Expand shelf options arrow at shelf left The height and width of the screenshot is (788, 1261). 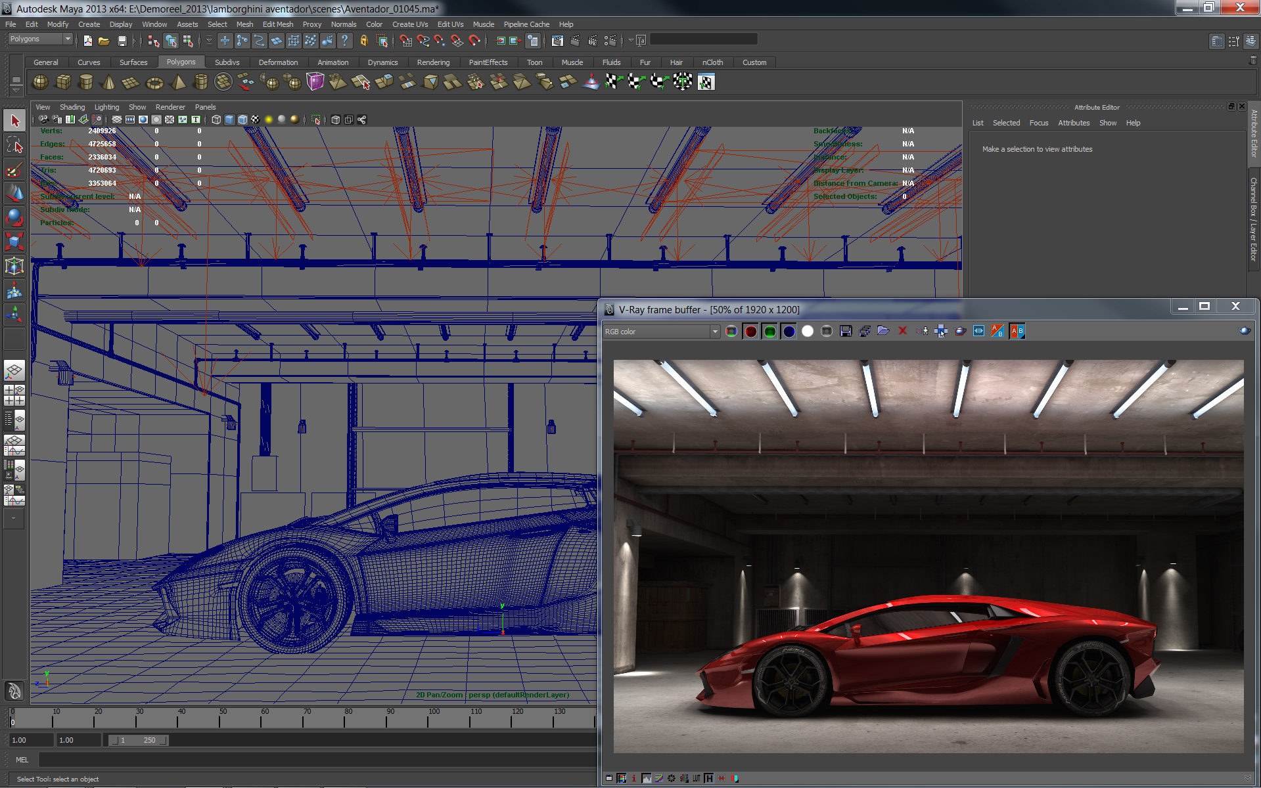click(x=16, y=89)
